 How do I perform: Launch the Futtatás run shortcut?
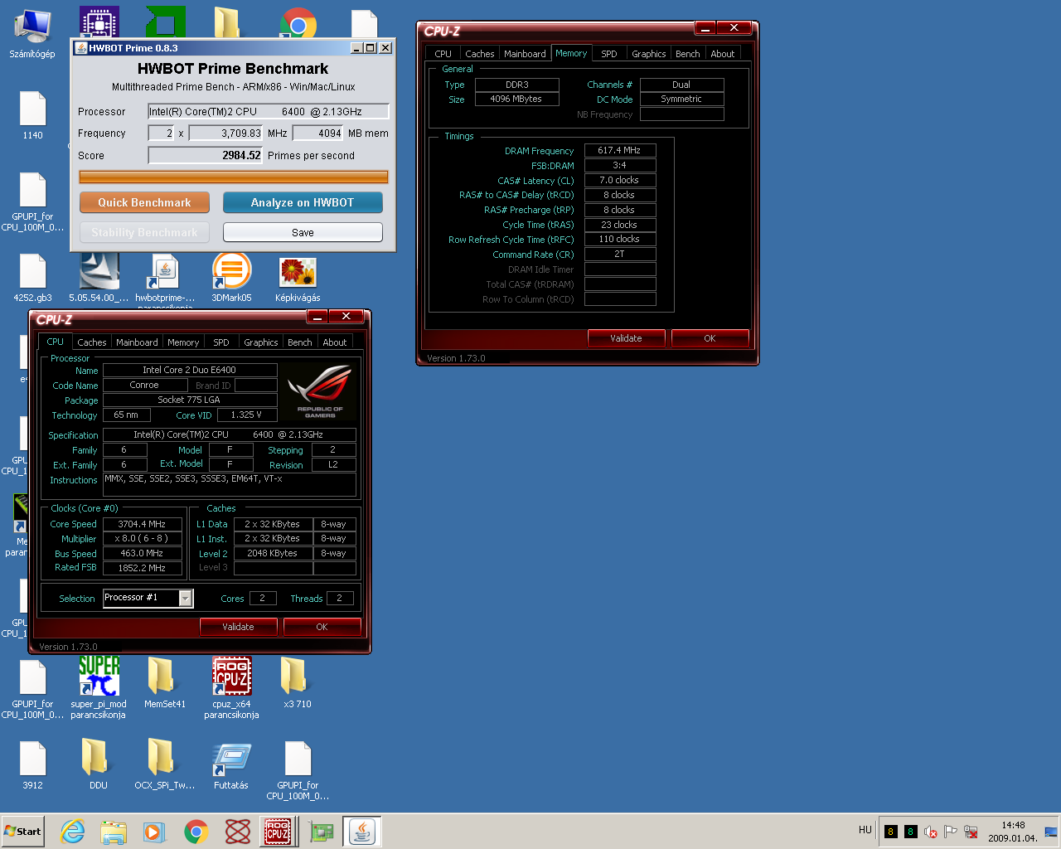pos(231,764)
